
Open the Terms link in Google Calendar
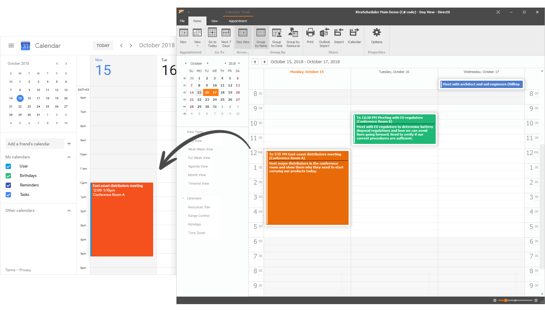point(10,270)
